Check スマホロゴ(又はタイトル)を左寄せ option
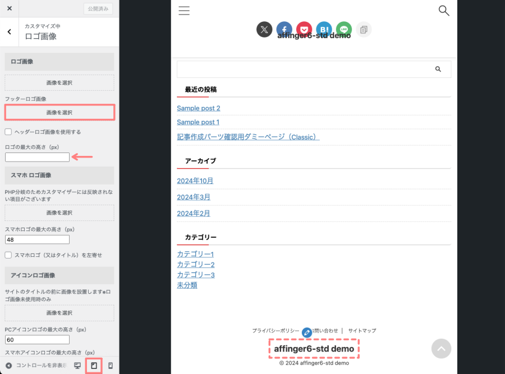The height and width of the screenshot is (374, 505). click(8, 255)
